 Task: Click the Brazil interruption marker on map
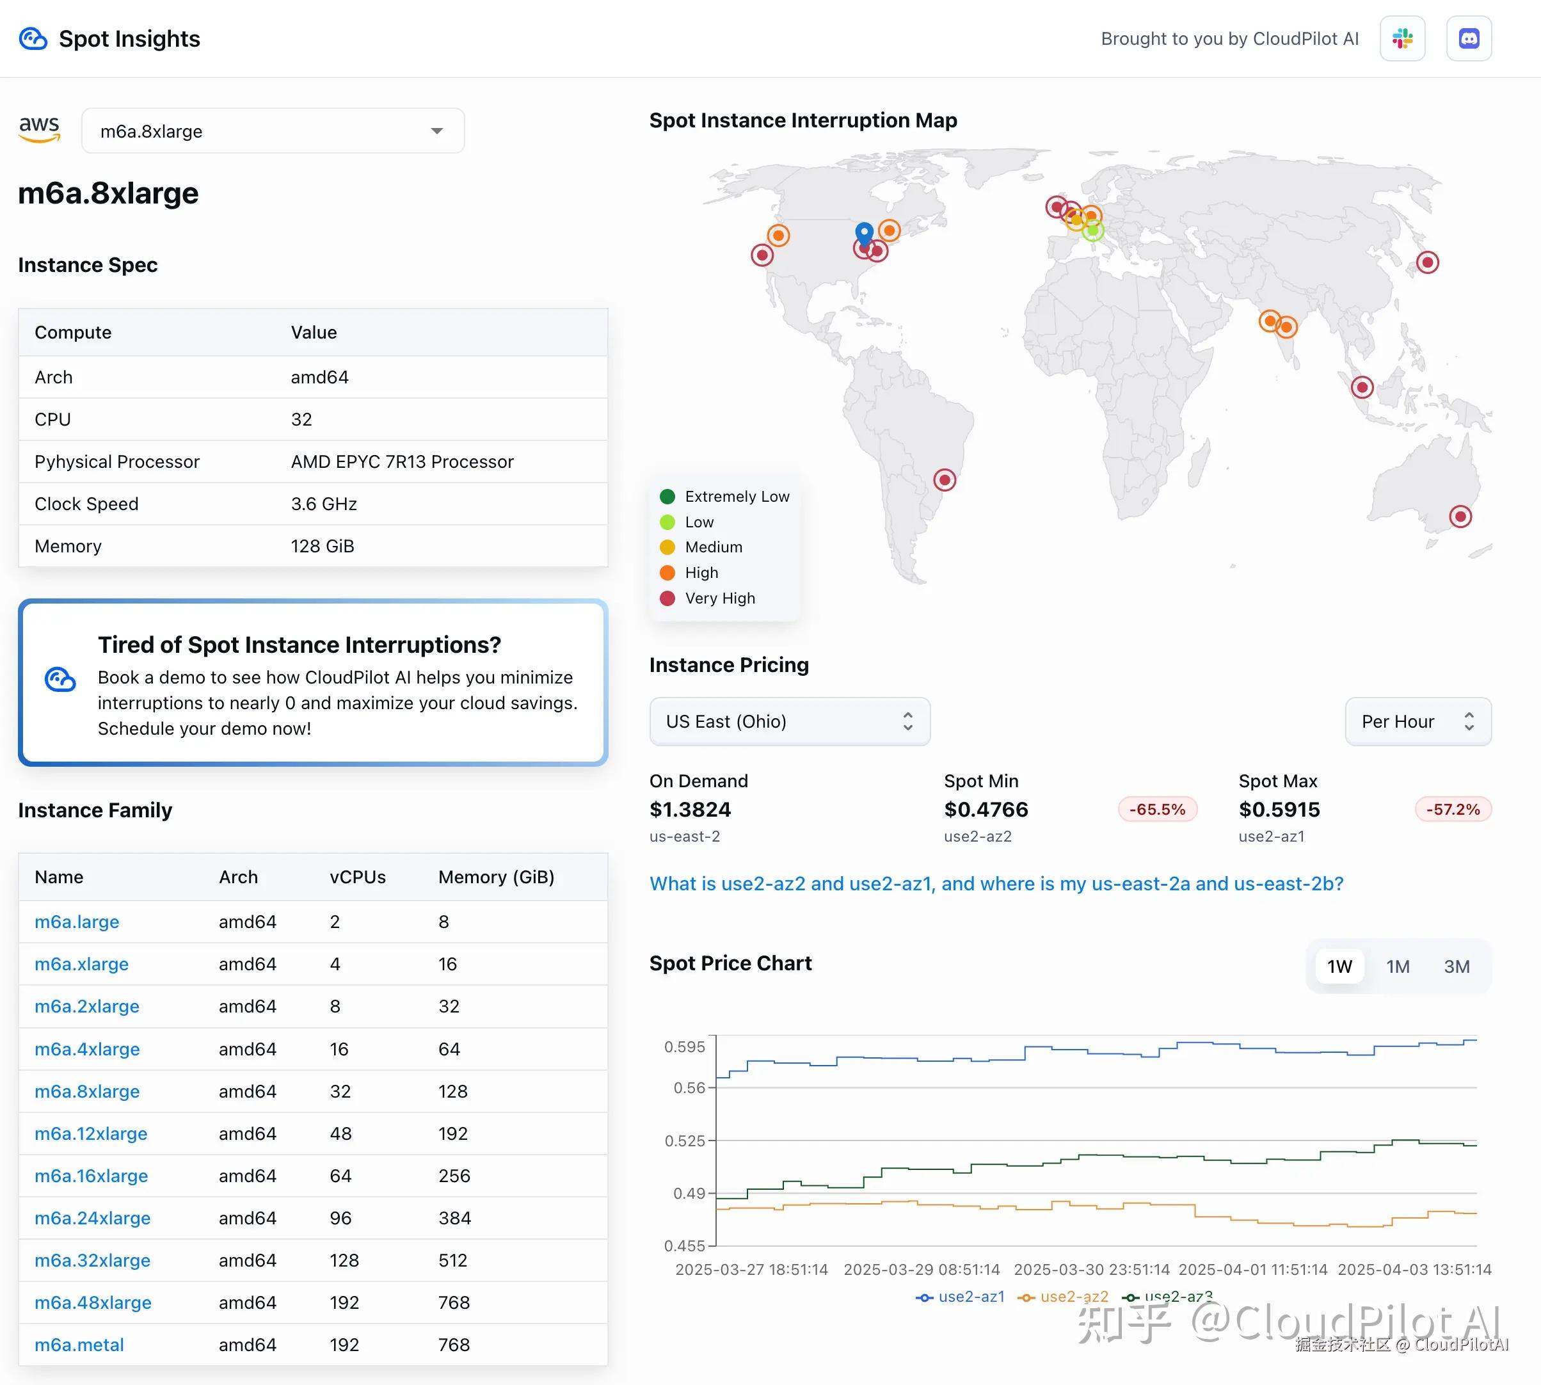point(945,480)
